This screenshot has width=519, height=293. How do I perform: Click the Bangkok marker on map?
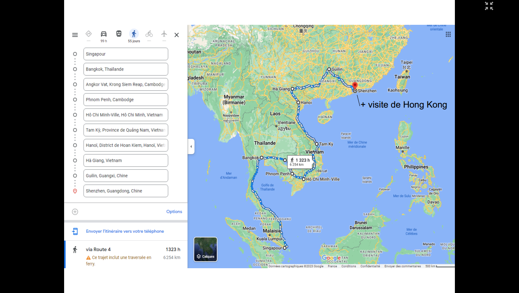click(262, 158)
